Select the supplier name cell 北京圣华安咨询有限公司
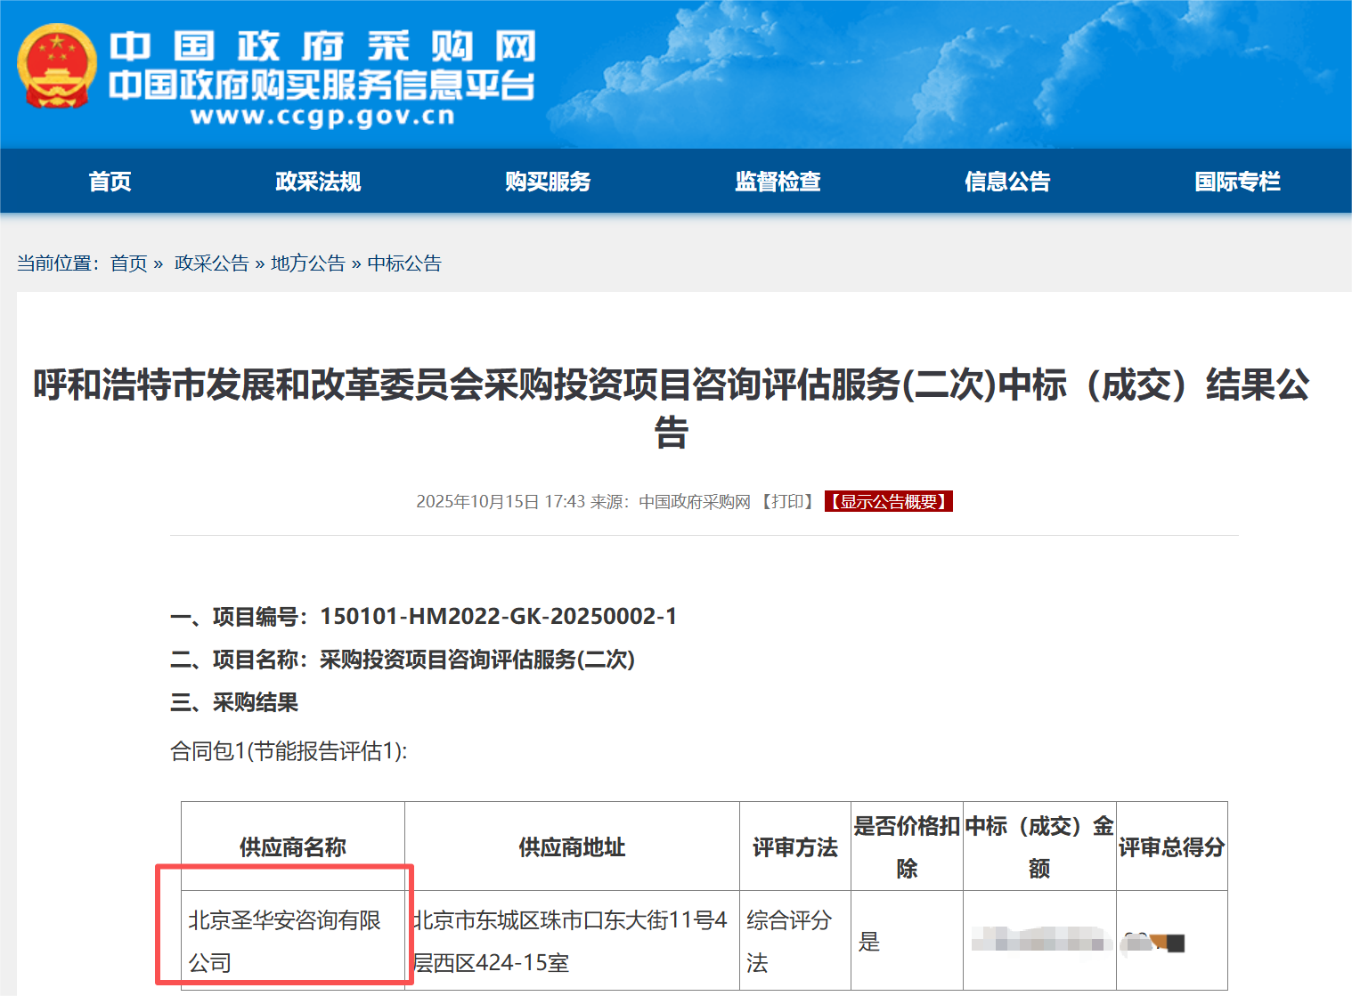The image size is (1352, 996). pyautogui.click(x=284, y=941)
